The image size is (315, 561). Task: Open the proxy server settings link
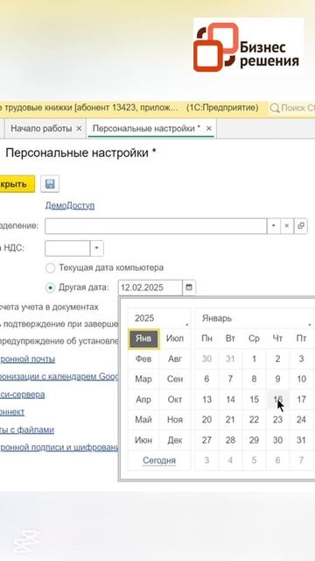22,394
